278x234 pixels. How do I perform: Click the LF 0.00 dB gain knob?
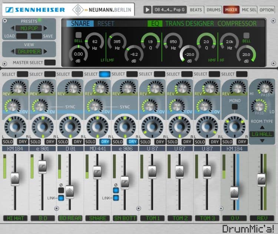(78, 54)
